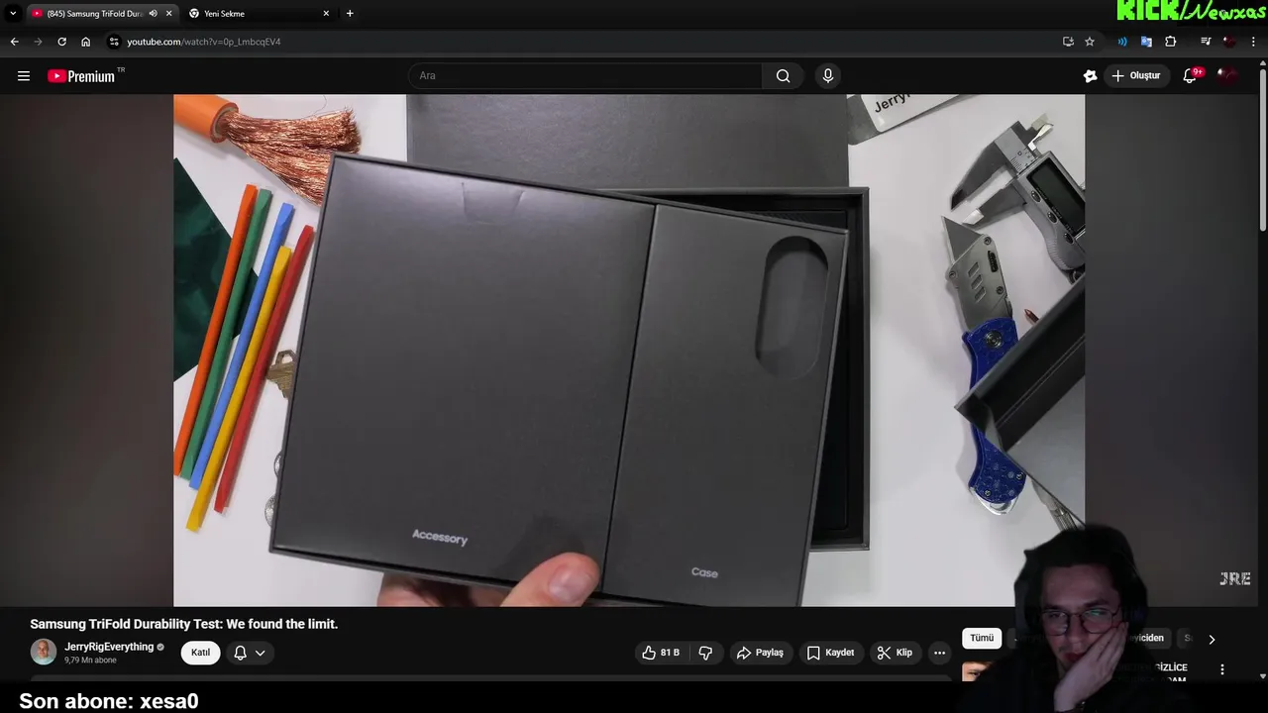The height and width of the screenshot is (713, 1268).
Task: Click the sparkle icon left of Oluştur
Action: coord(1090,76)
